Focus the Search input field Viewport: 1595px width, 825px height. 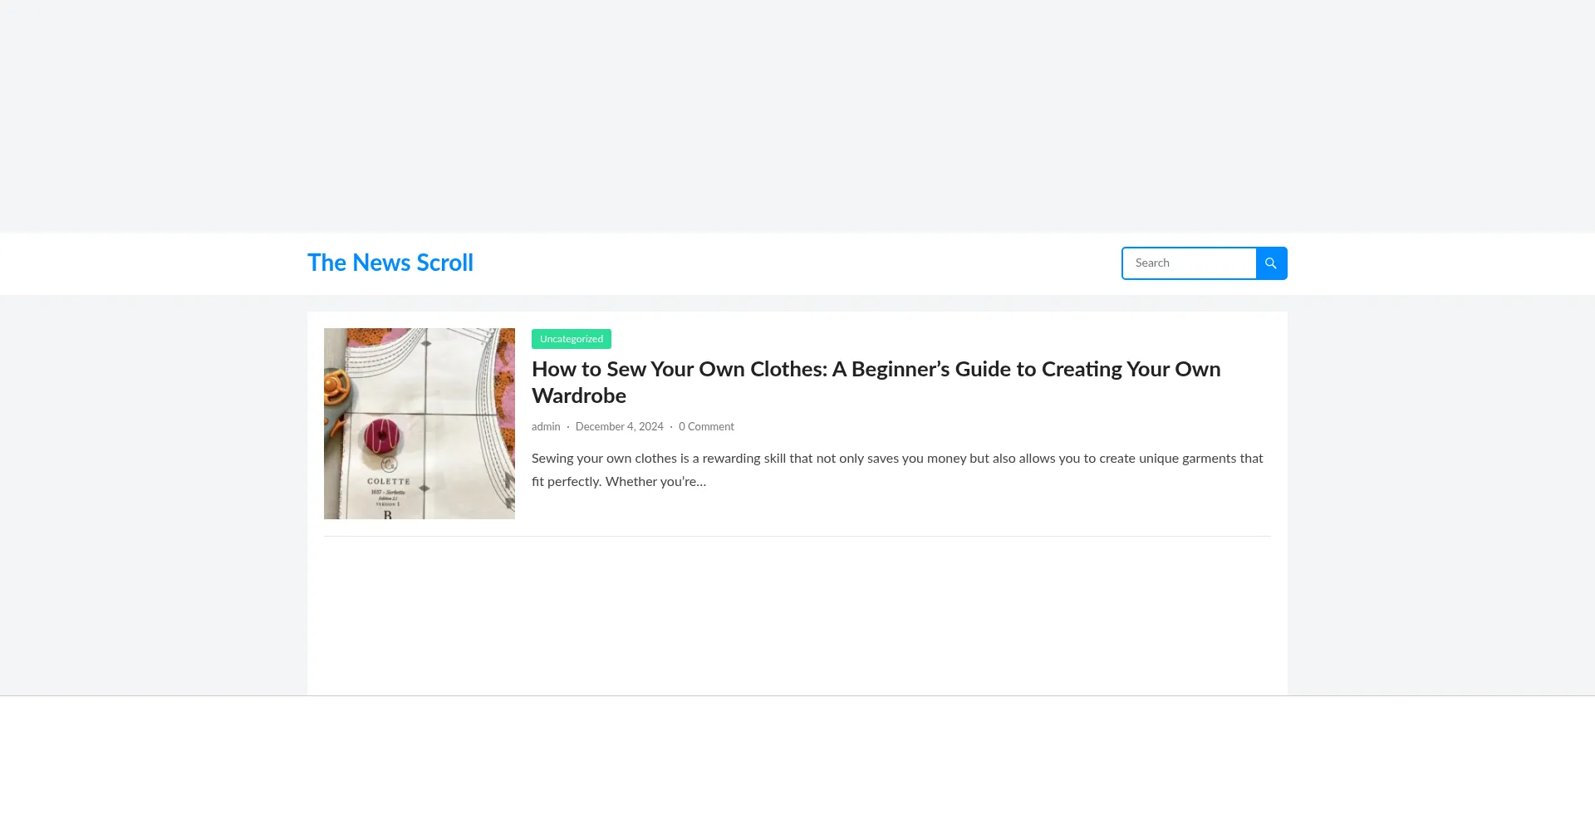(1189, 263)
